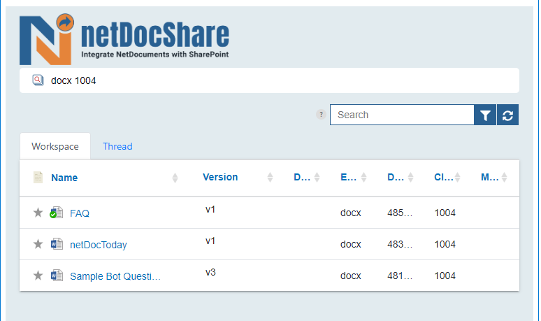Sort by Version column arrows
The width and height of the screenshot is (541, 321).
click(x=270, y=178)
